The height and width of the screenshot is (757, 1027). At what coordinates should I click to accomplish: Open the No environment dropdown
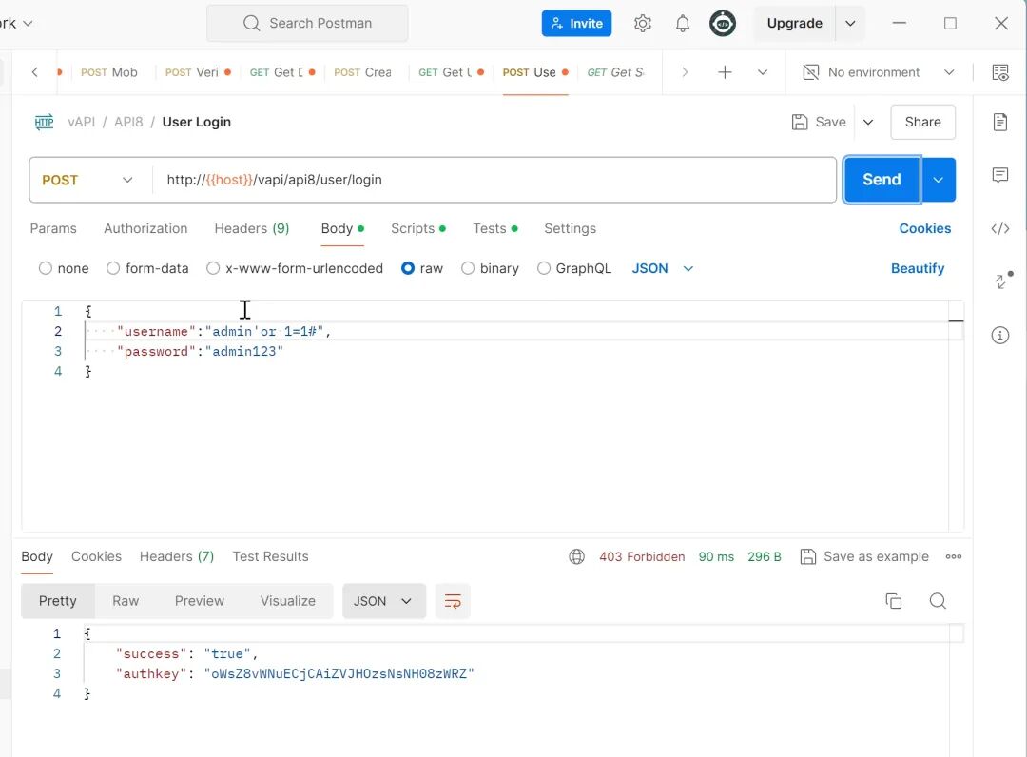coord(876,71)
